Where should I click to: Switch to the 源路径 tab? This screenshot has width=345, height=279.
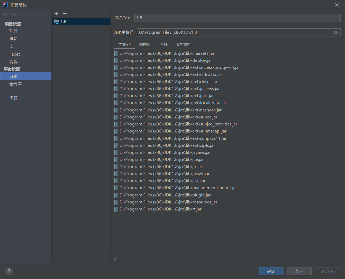click(145, 44)
